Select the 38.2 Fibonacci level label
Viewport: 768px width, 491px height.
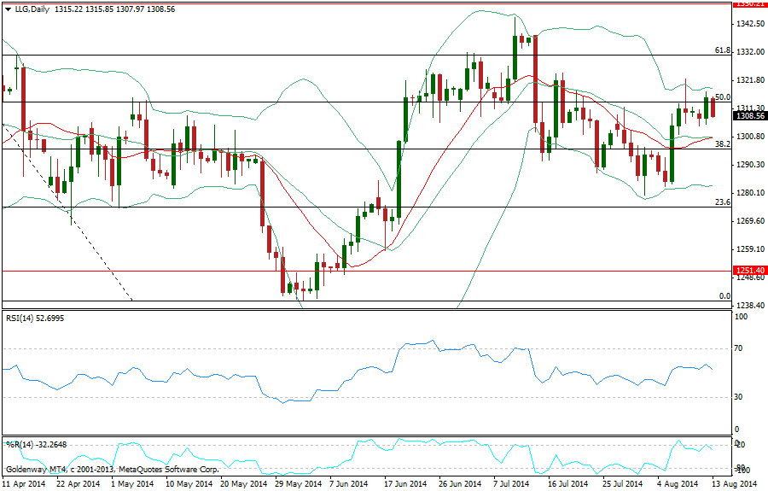click(722, 144)
